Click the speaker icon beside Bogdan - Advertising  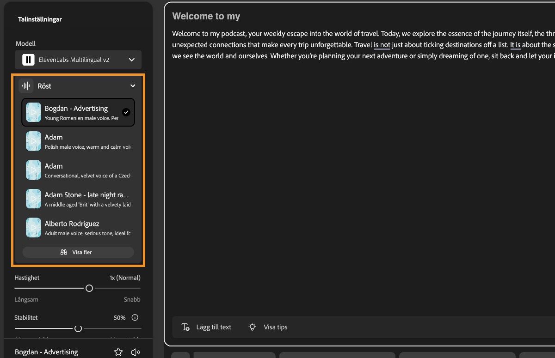pos(136,352)
